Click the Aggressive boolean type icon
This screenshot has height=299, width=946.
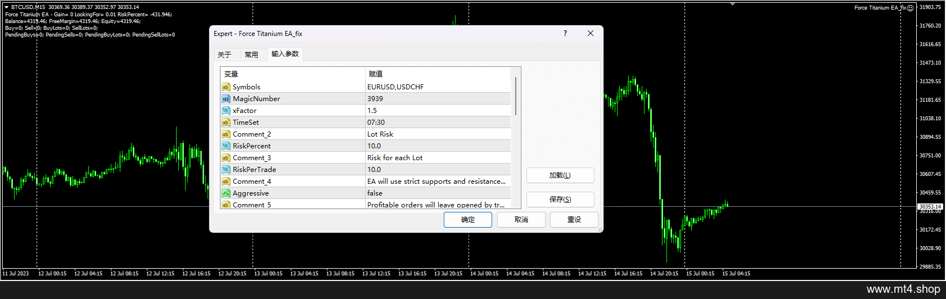[226, 193]
